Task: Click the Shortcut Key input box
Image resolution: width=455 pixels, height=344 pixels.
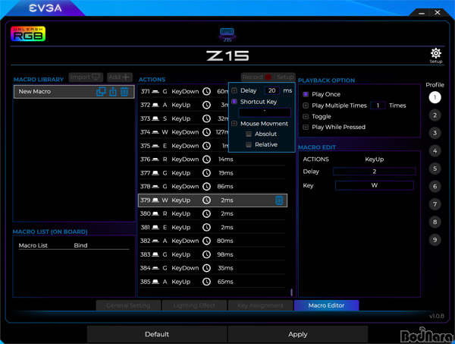Action: point(265,112)
